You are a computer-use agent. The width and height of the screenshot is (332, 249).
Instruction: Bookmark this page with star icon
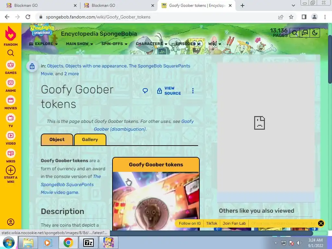(291, 17)
